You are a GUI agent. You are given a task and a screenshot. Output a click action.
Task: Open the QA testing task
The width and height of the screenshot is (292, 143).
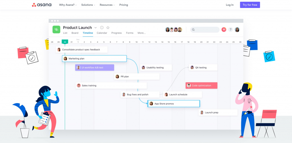click(203, 68)
